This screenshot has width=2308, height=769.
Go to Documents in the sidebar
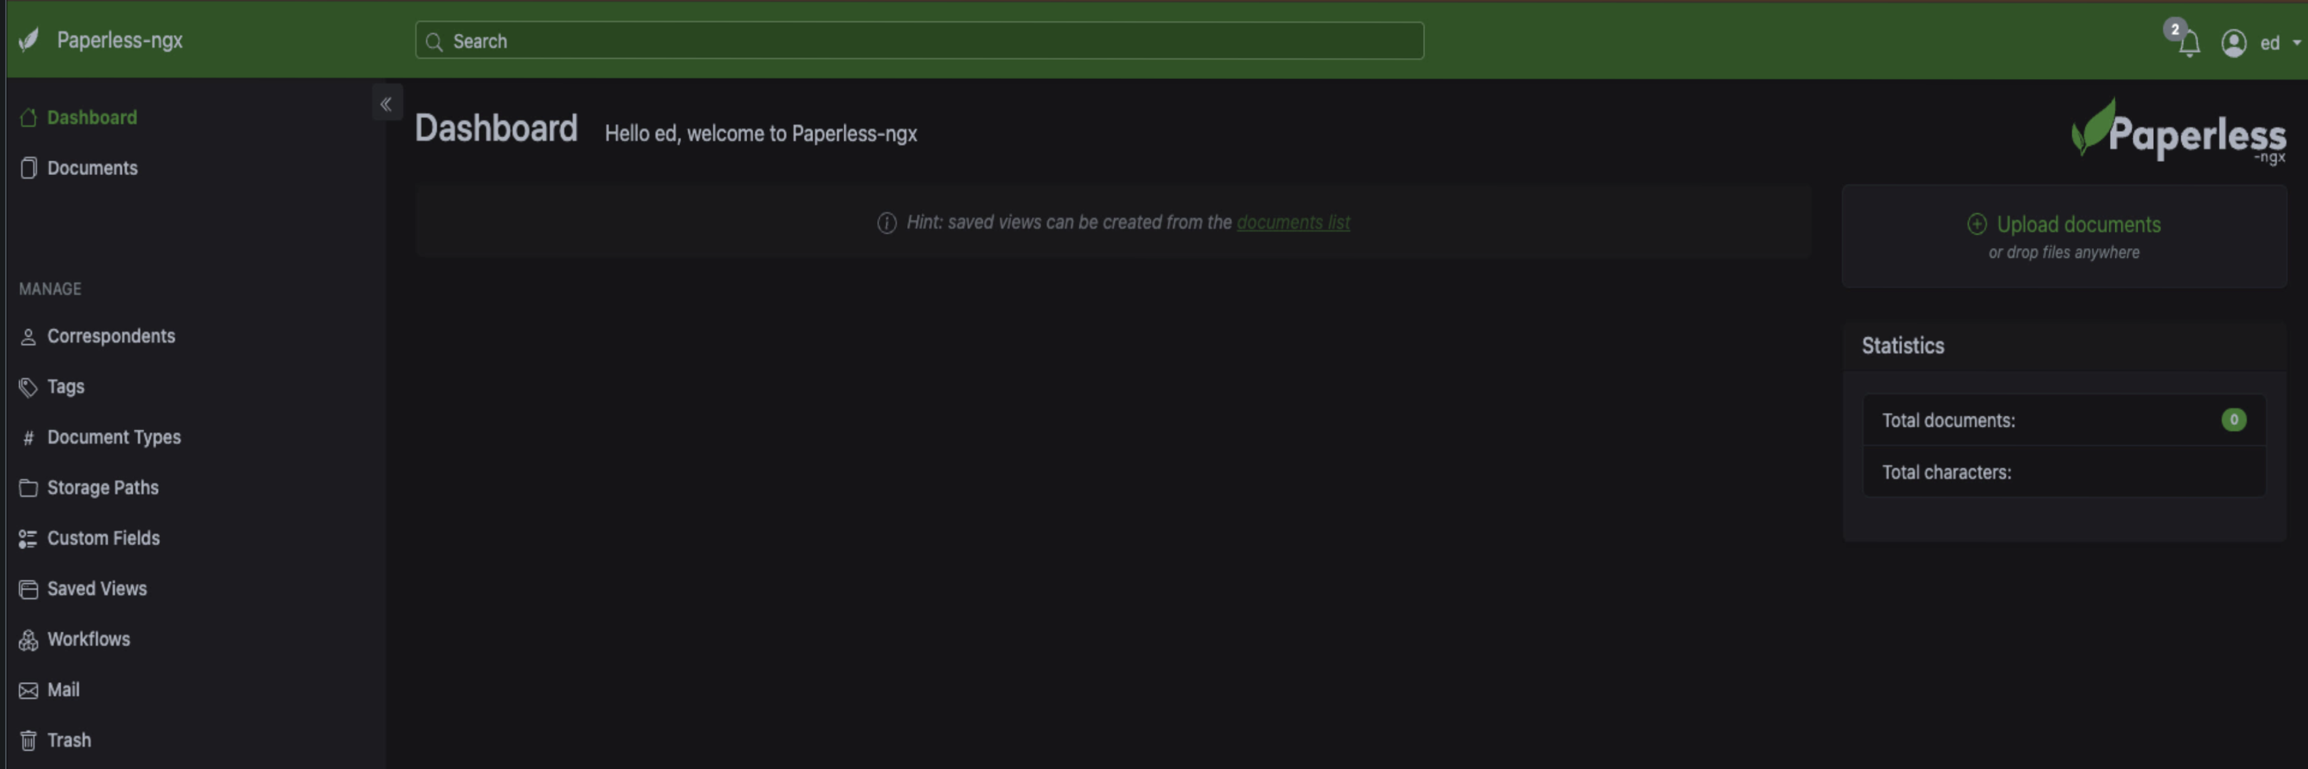click(91, 168)
